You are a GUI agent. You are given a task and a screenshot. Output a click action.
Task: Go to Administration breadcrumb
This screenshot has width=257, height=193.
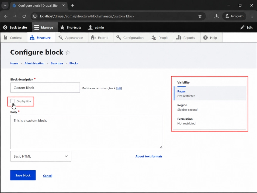coord(34,63)
